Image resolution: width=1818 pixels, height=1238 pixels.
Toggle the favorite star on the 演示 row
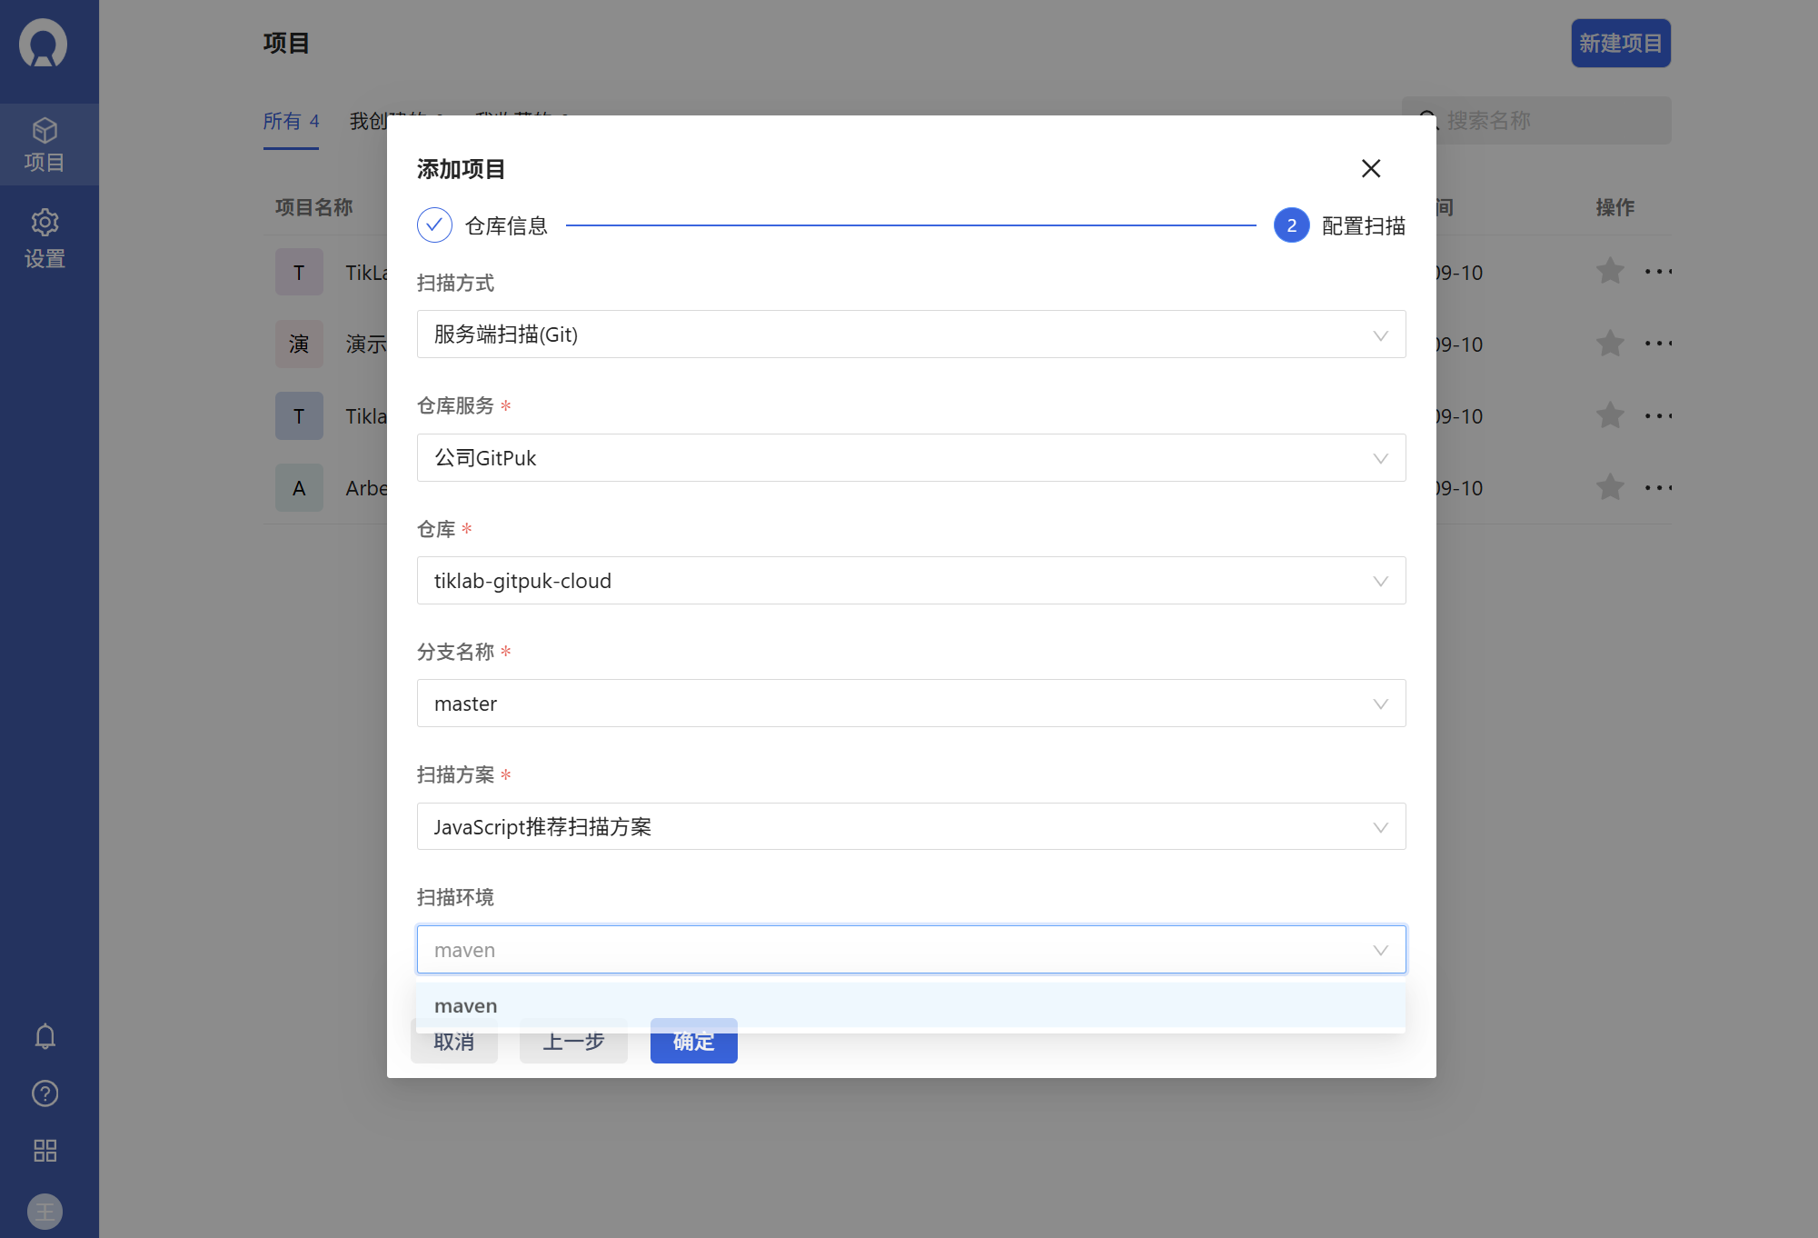[1610, 344]
